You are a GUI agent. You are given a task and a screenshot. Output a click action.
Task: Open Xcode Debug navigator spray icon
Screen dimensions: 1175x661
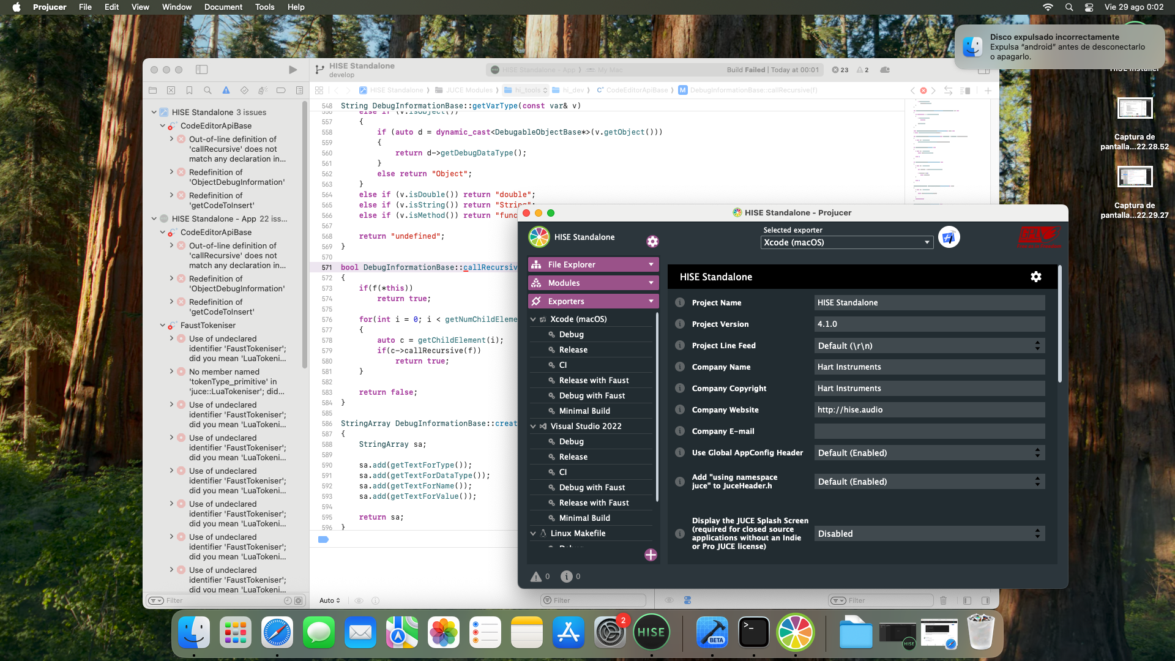(263, 91)
